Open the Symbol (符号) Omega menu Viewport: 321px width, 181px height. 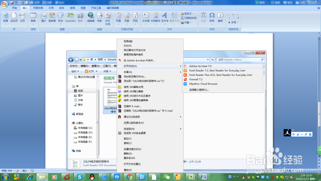tap(212, 18)
